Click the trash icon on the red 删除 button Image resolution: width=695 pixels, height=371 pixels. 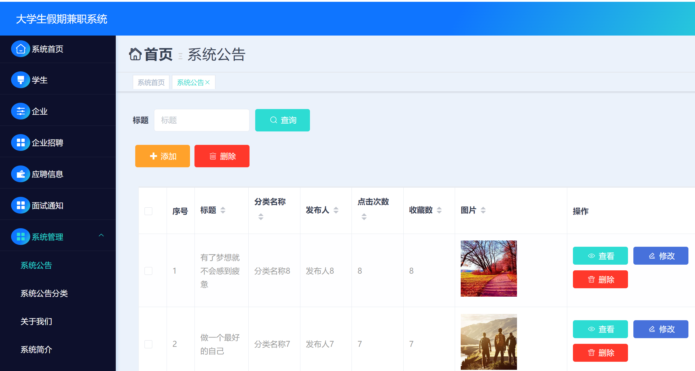point(213,156)
